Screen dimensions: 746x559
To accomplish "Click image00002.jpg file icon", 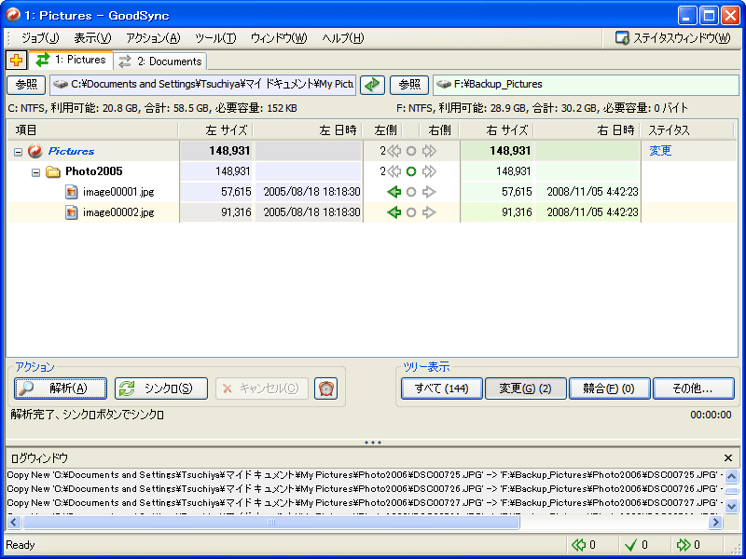I will (72, 212).
